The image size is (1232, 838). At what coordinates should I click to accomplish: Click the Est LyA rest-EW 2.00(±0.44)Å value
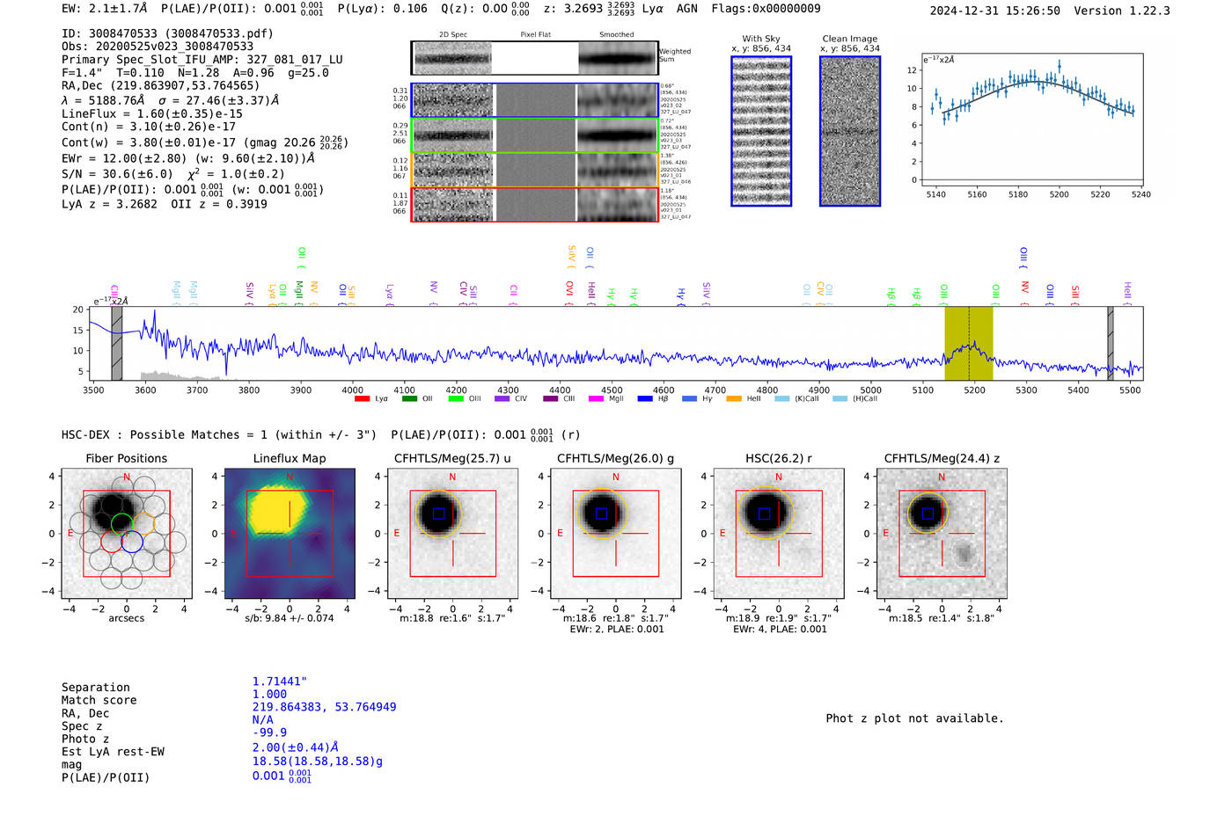coord(296,747)
